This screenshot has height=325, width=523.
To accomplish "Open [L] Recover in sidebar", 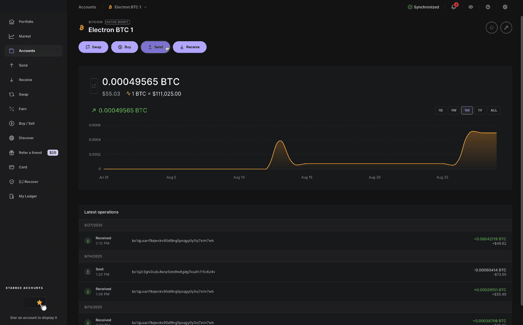I will point(33,181).
